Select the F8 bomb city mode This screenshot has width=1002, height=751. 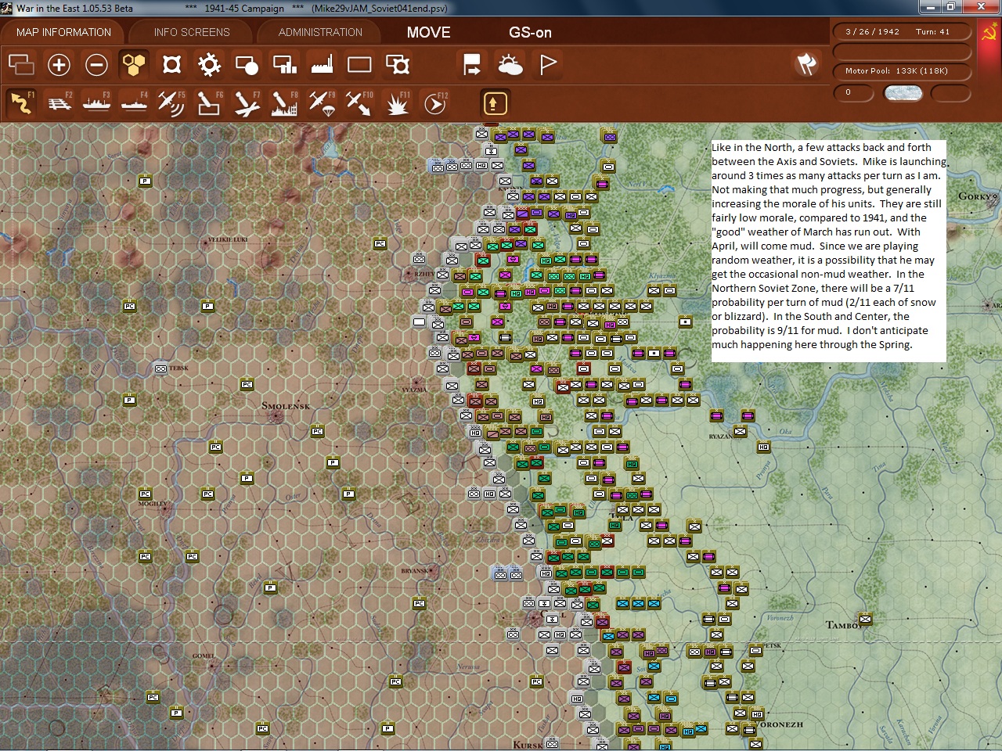pyautogui.click(x=284, y=102)
